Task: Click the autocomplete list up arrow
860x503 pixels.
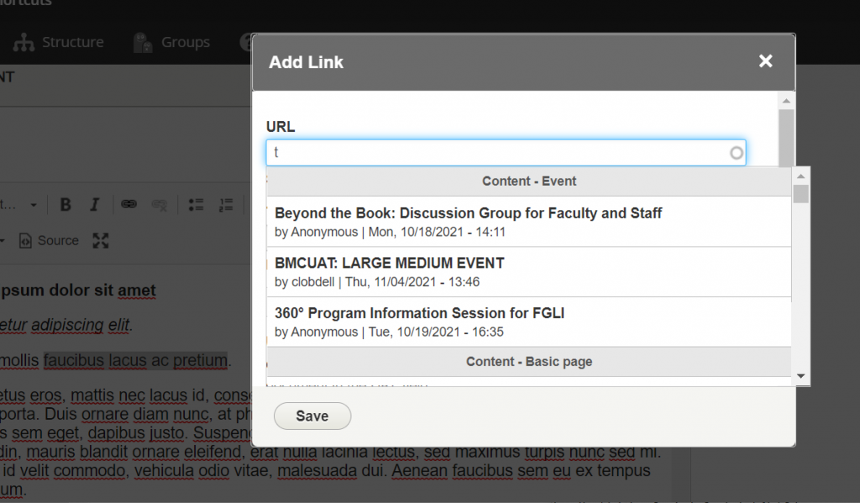Action: 800,176
